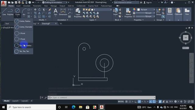Open the Parametric ribbon tab
This screenshot has width=195, height=110.
pos(37,6)
